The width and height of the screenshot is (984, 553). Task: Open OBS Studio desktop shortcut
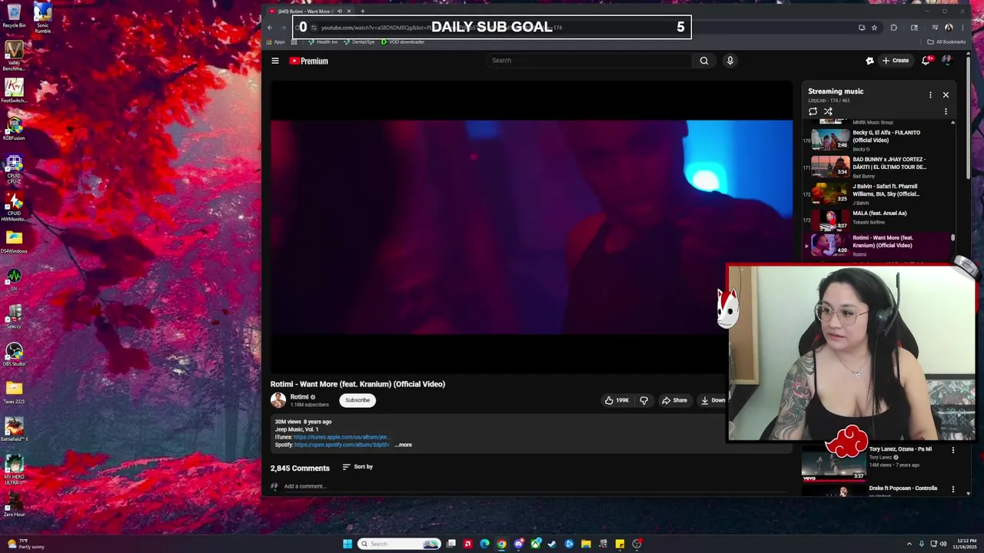(14, 353)
